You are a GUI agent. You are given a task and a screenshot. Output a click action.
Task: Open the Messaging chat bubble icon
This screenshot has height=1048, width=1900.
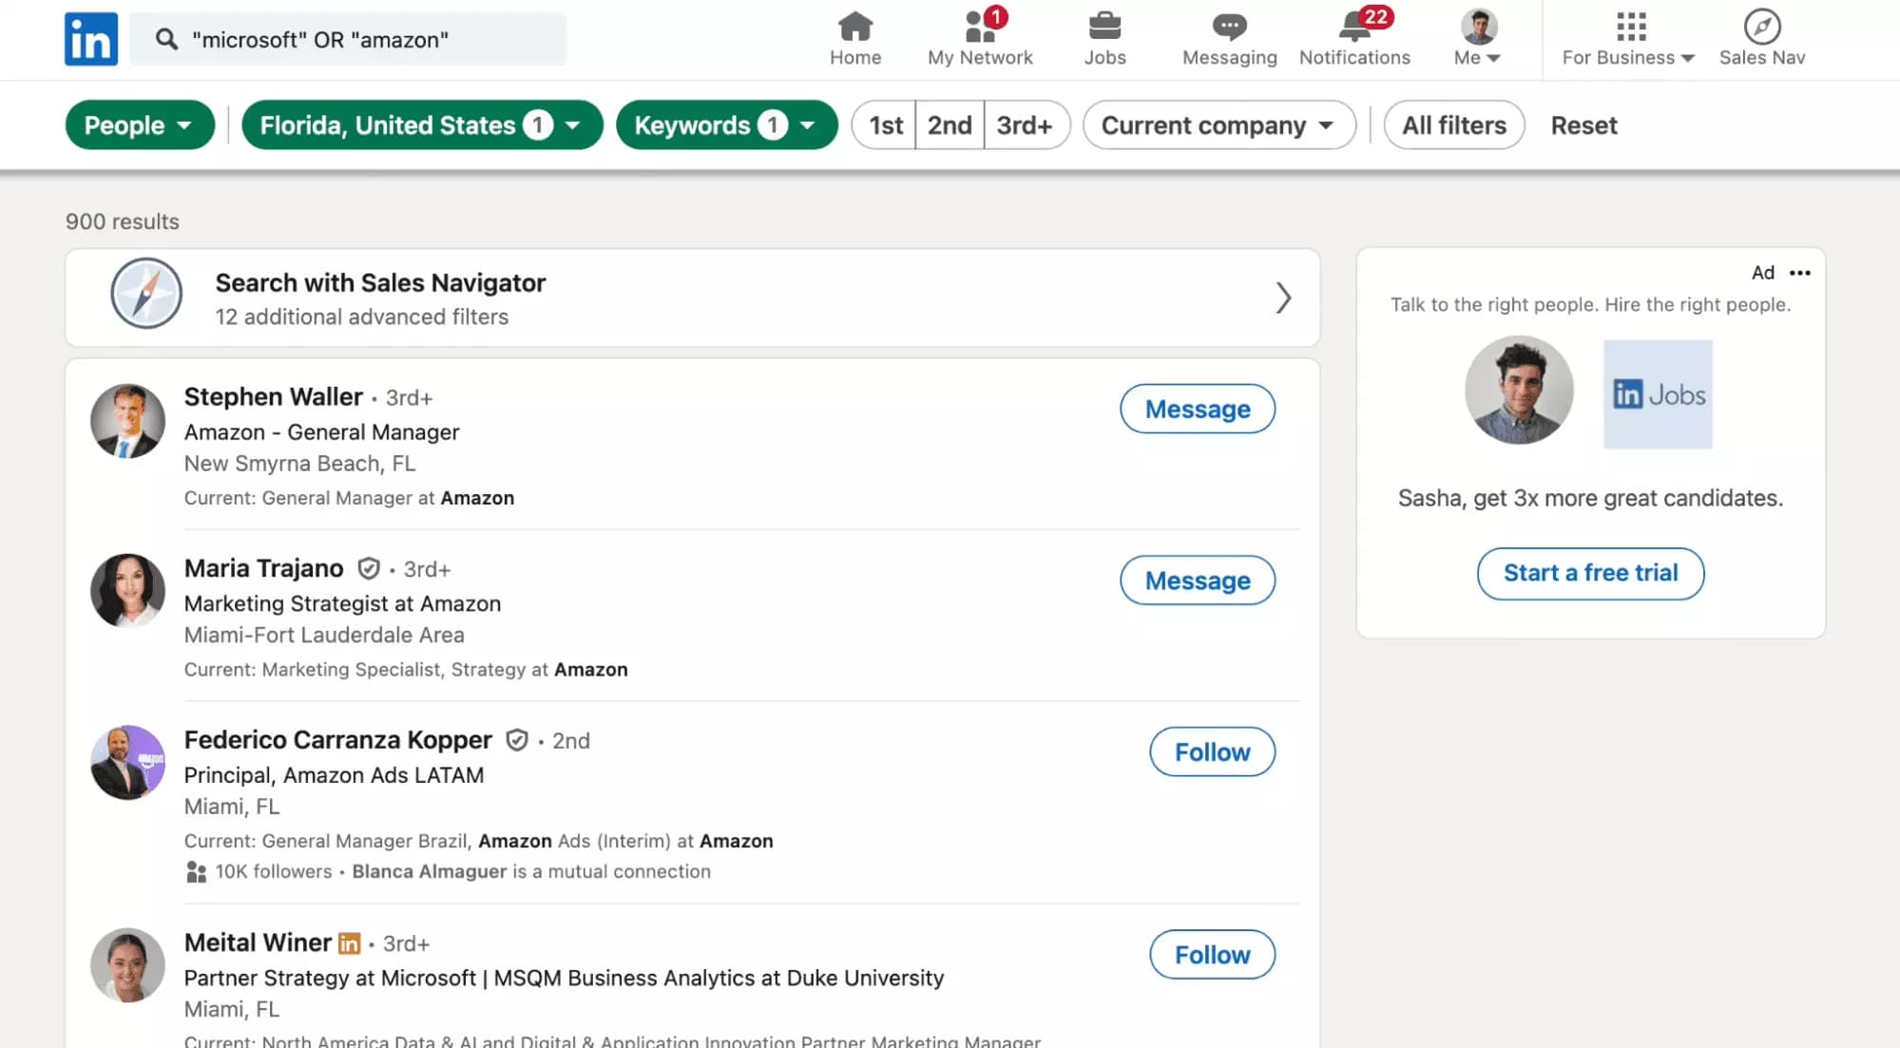1229,26
